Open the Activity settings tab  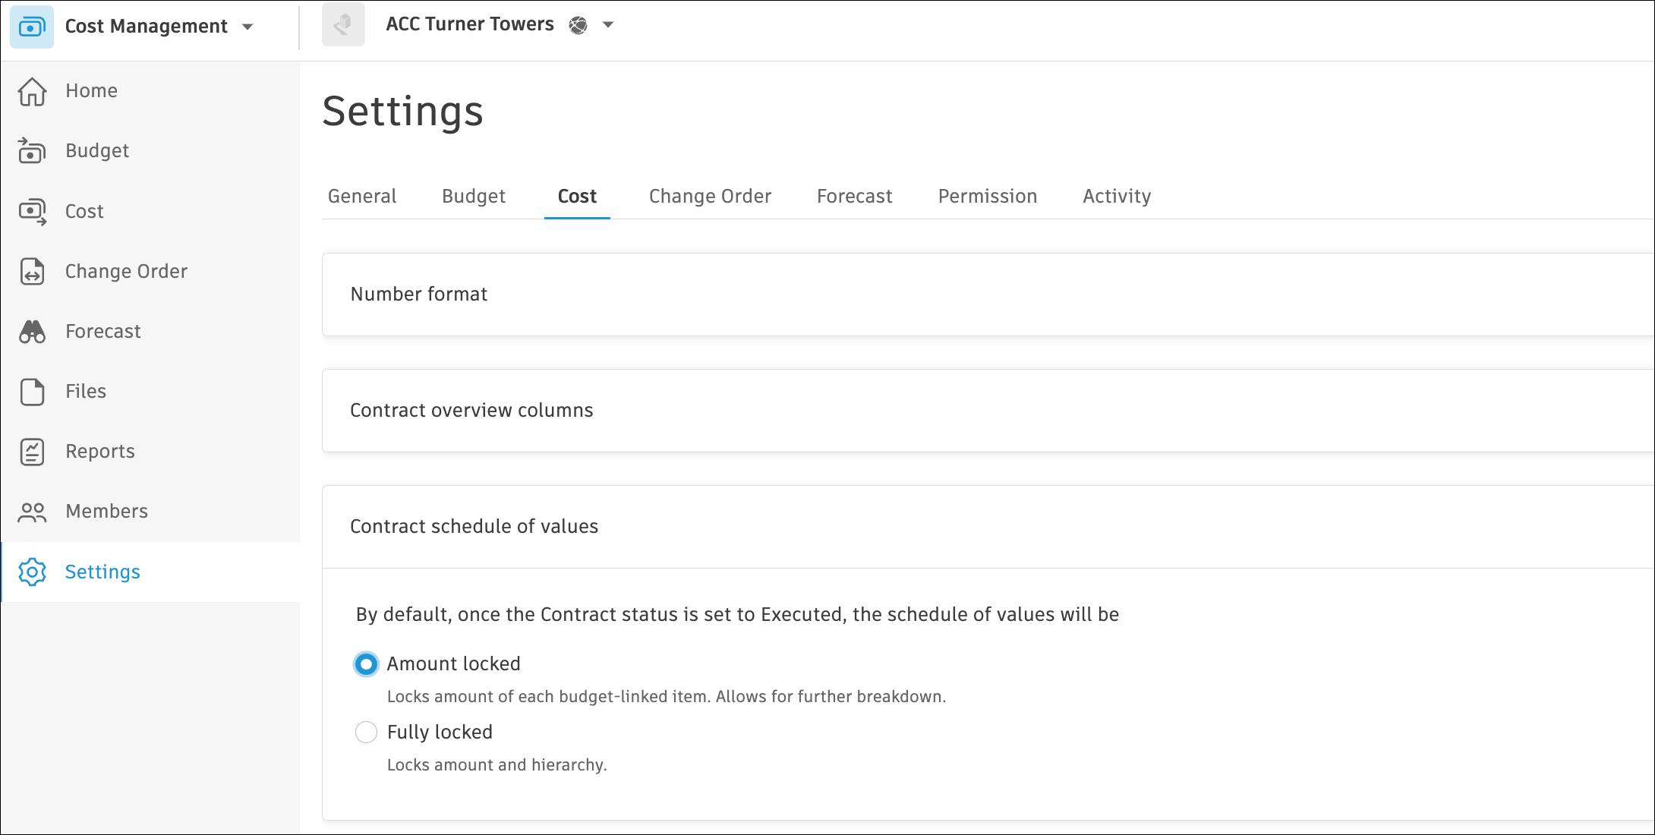tap(1116, 197)
